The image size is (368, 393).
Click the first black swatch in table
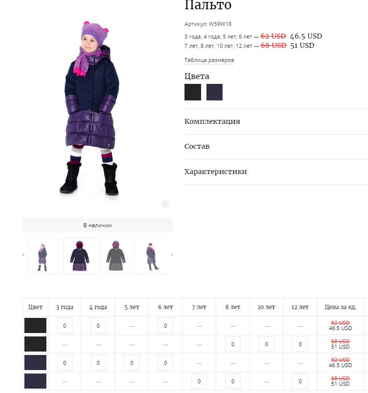tap(35, 326)
